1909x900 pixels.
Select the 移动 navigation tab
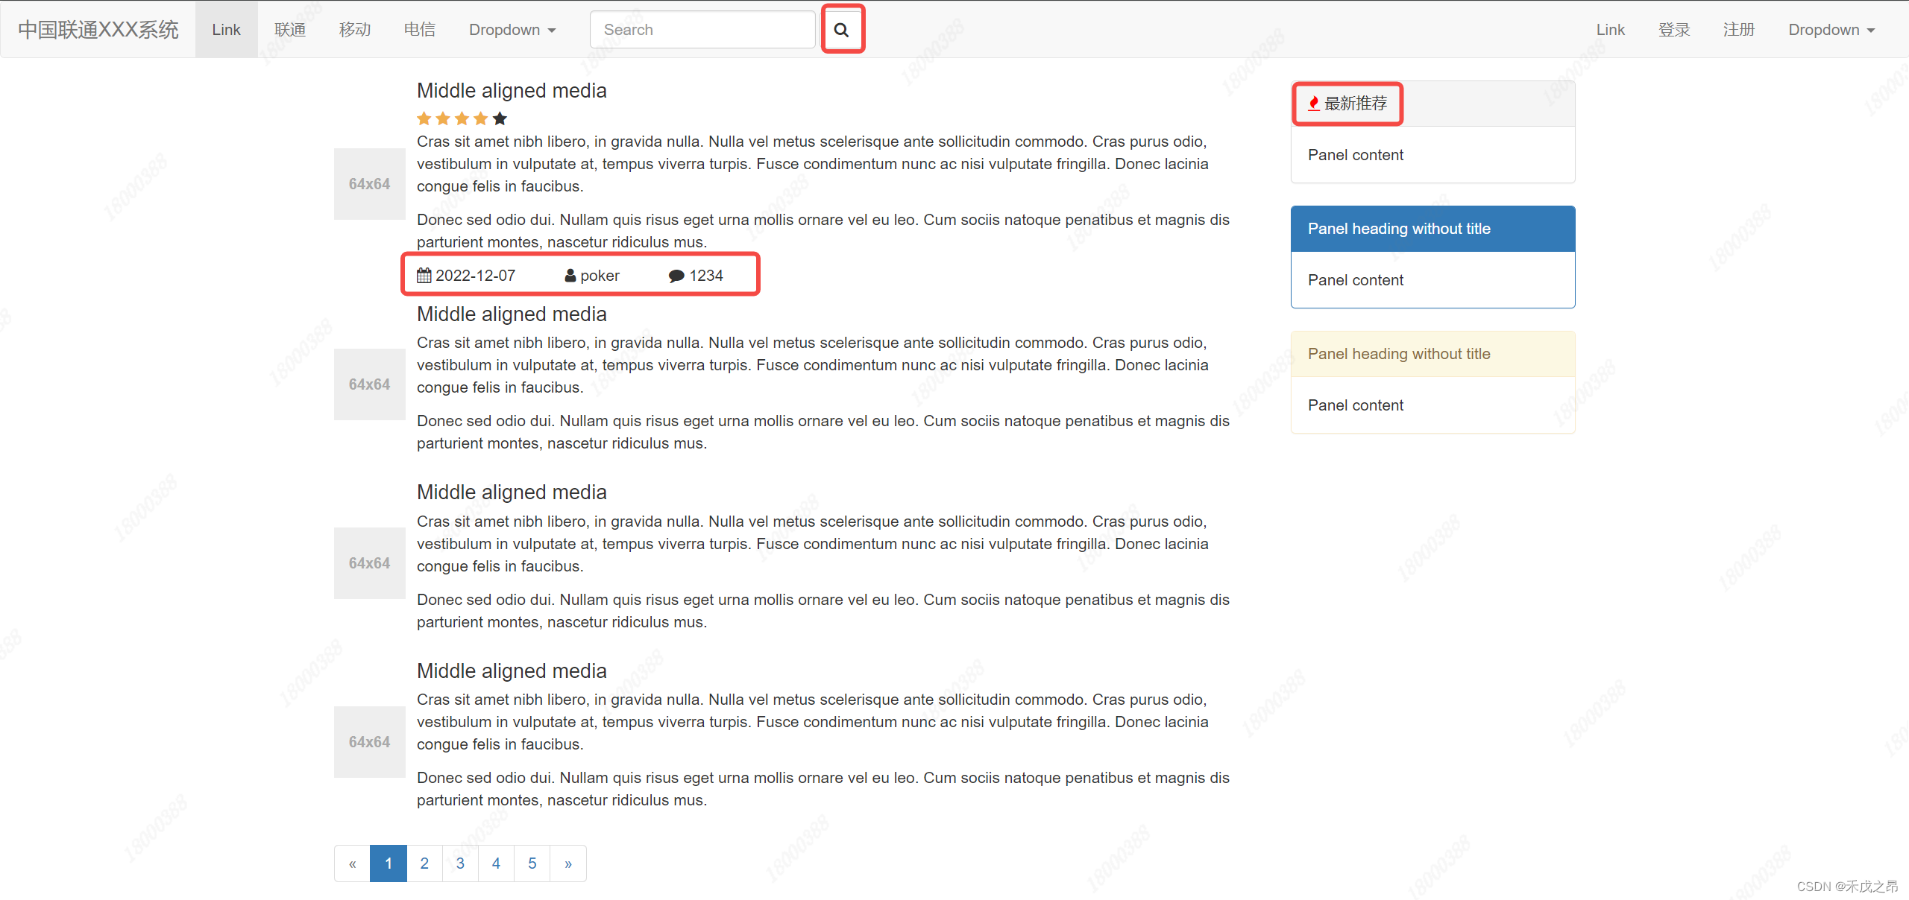pos(356,29)
